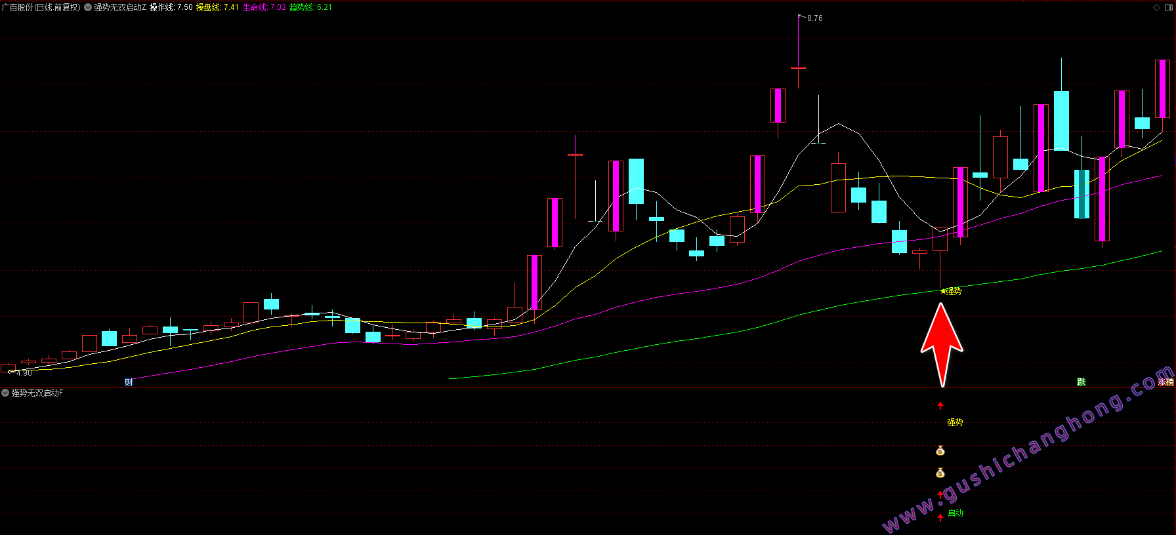Screen dimensions: 1176x535
Task: Open the 强势无双启动Z indicator dropdown arrow
Action: coord(88,8)
